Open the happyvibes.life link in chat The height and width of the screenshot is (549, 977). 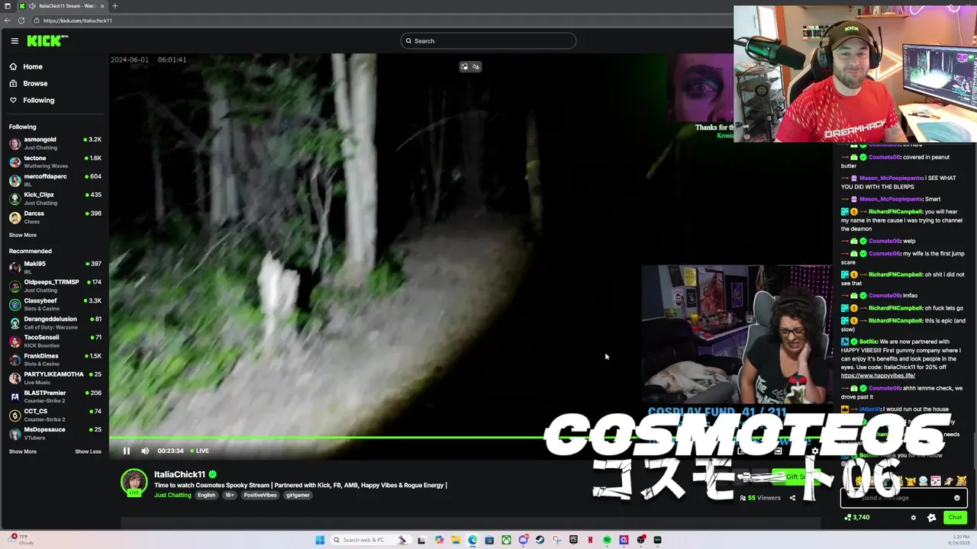[878, 376]
